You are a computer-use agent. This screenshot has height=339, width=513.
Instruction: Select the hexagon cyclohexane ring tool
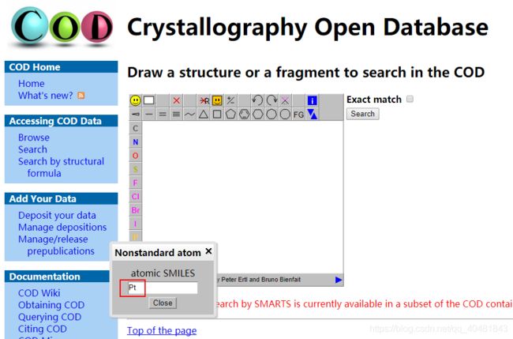tap(258, 115)
